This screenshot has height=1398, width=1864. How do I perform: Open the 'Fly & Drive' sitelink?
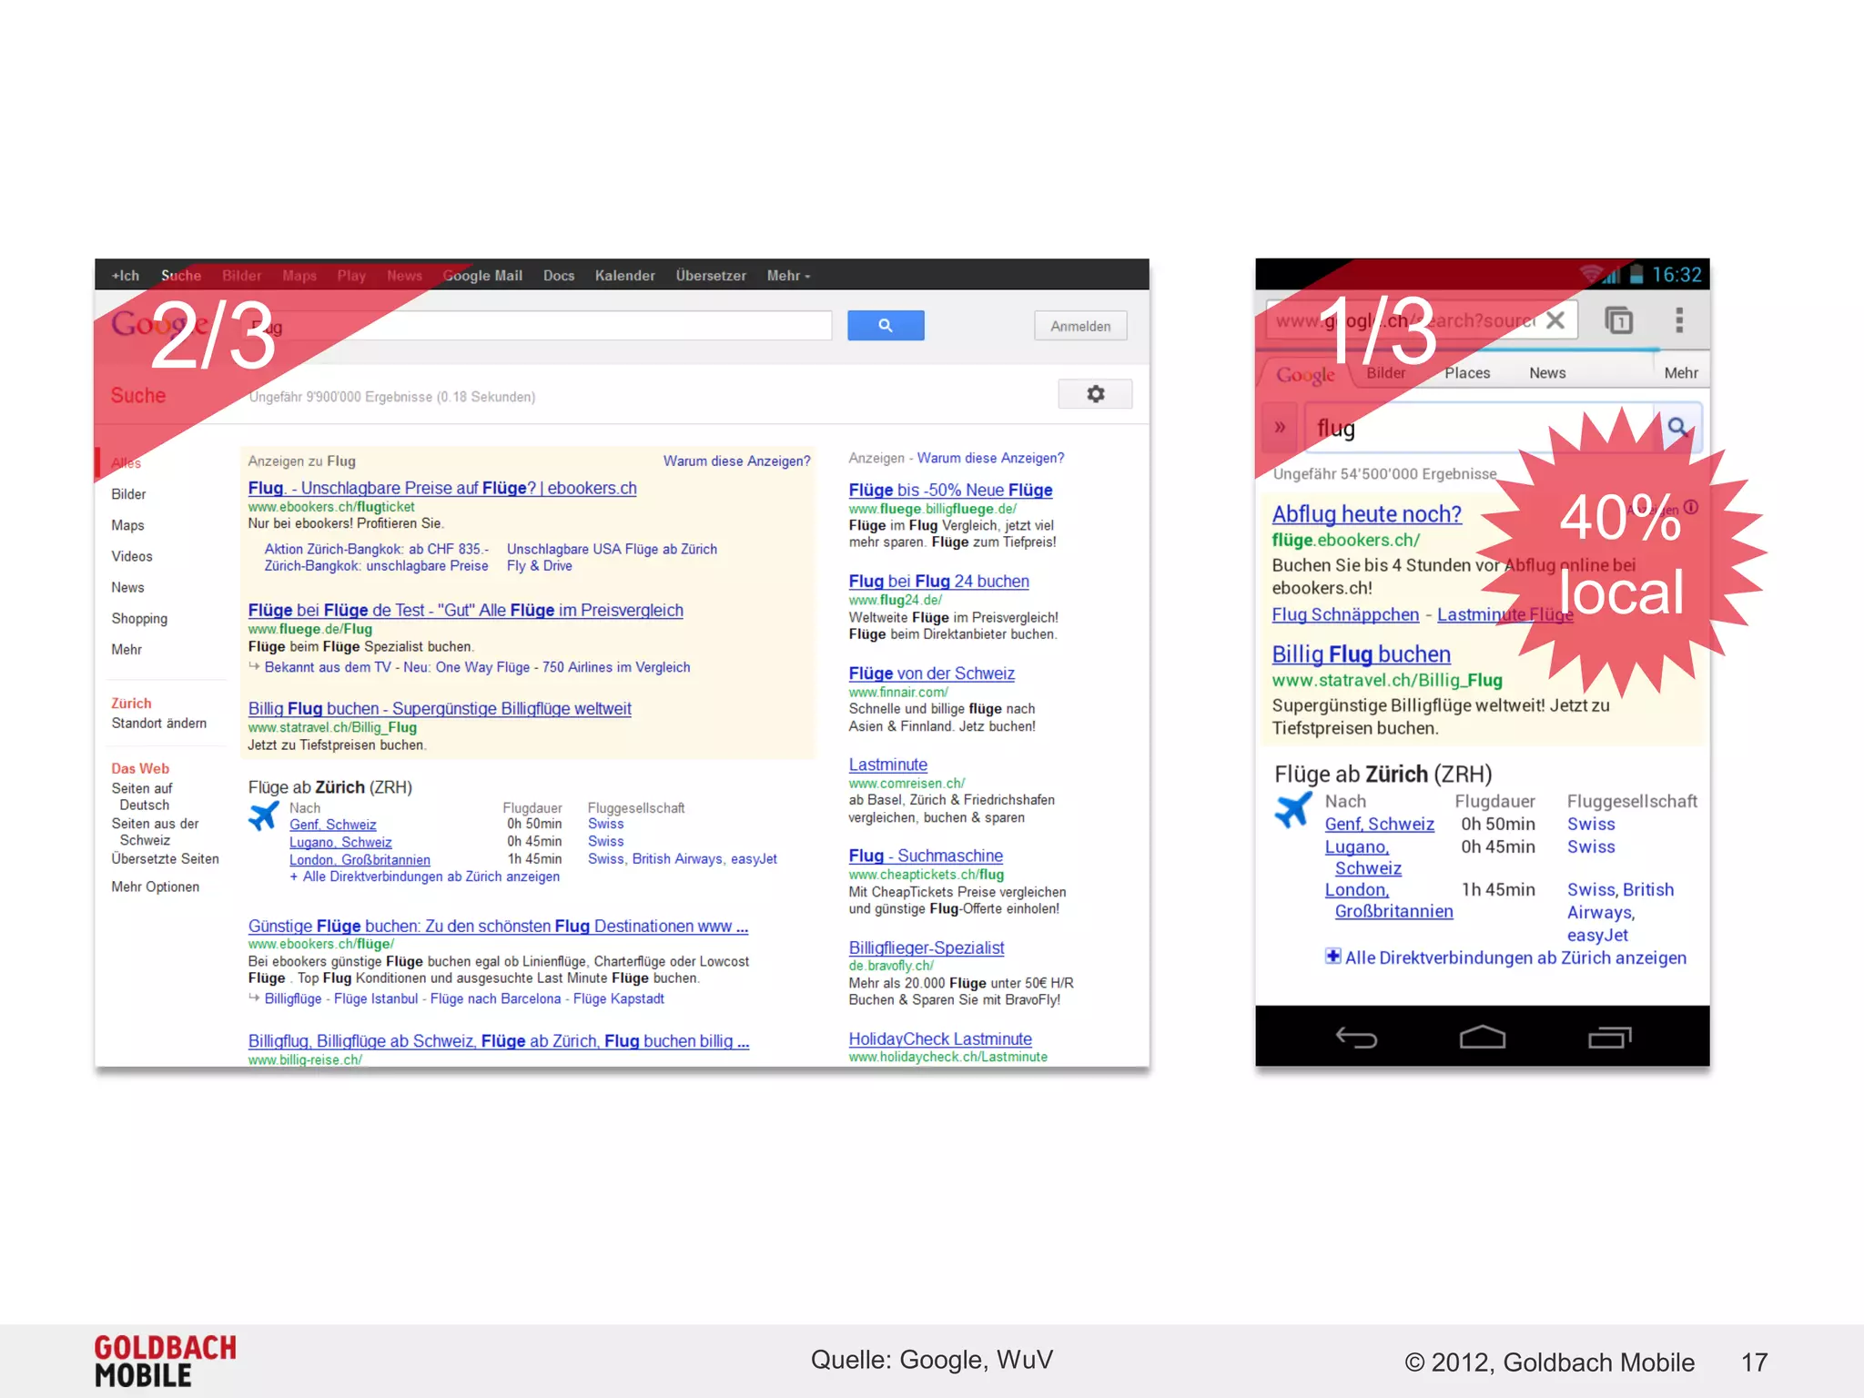pyautogui.click(x=539, y=565)
